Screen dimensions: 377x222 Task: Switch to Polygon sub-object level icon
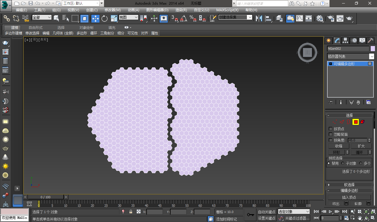356,122
